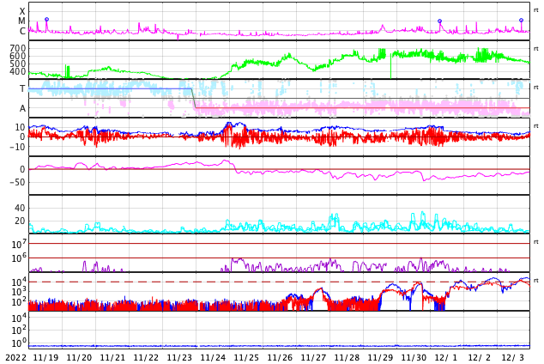The width and height of the screenshot is (544, 364).
Task: Select the C flare class label
Action: (x=22, y=32)
